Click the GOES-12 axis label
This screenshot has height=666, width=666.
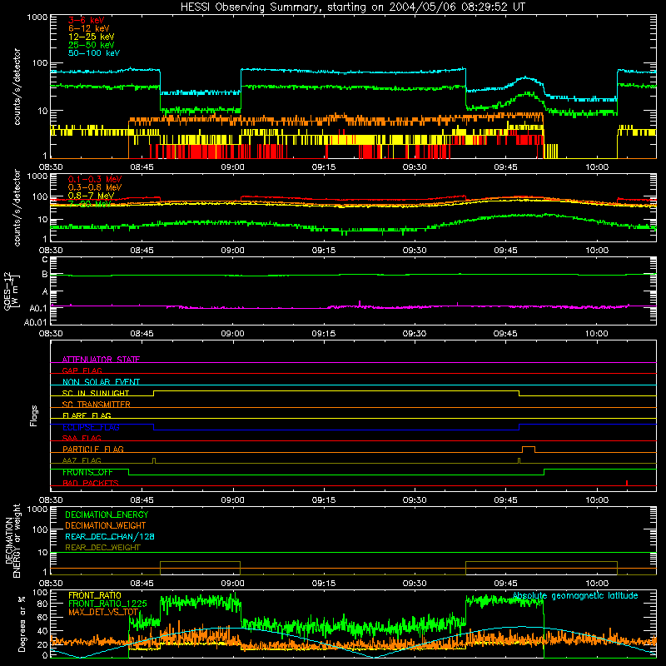tap(12, 291)
